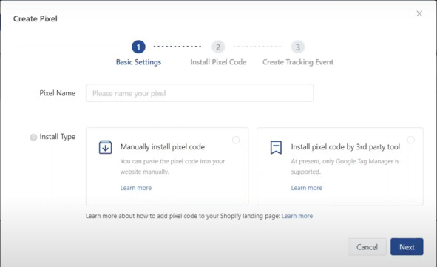The width and height of the screenshot is (437, 267).
Task: Choose the Manually install pixel code card title
Action: (x=163, y=147)
